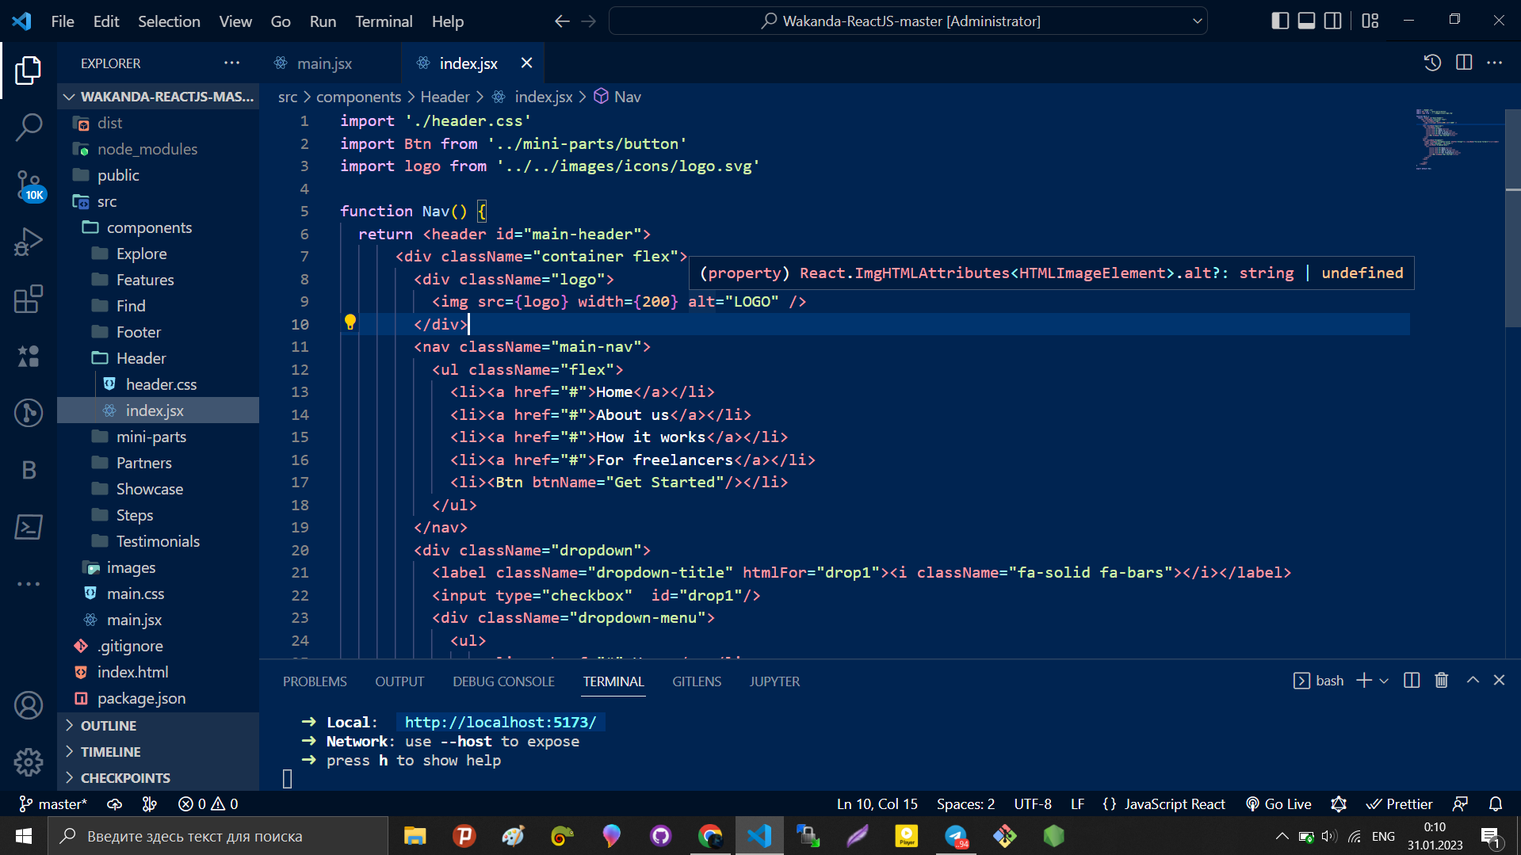Maximize panel size with caret icon
This screenshot has width=1521, height=855.
click(x=1472, y=681)
